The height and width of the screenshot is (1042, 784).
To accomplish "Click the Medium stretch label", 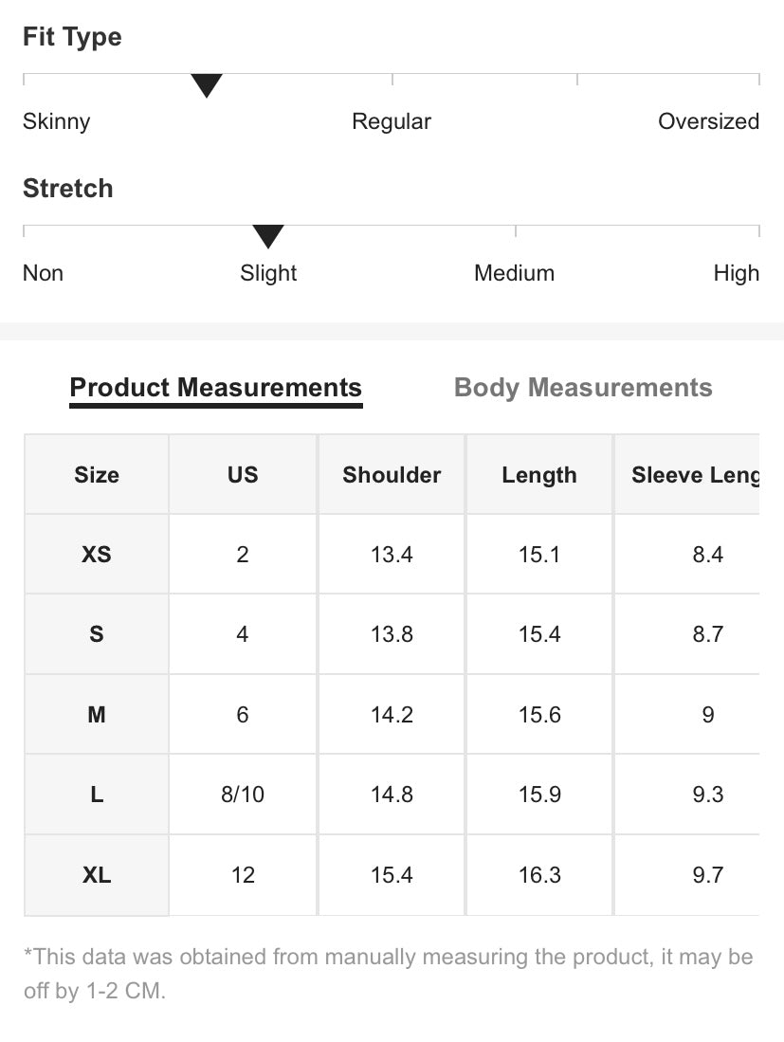I will tap(514, 273).
